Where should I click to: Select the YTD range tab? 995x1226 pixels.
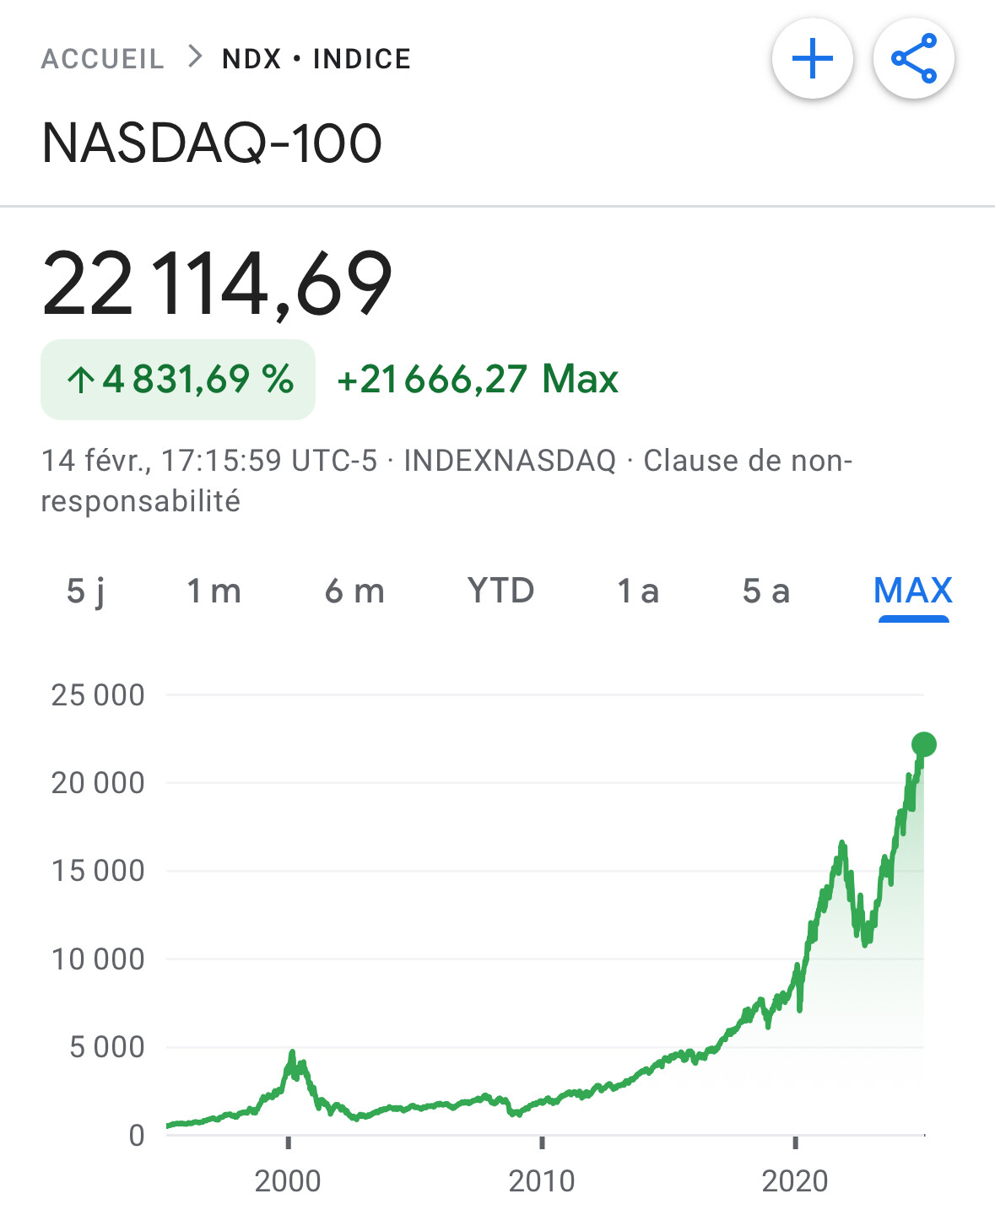coord(500,591)
